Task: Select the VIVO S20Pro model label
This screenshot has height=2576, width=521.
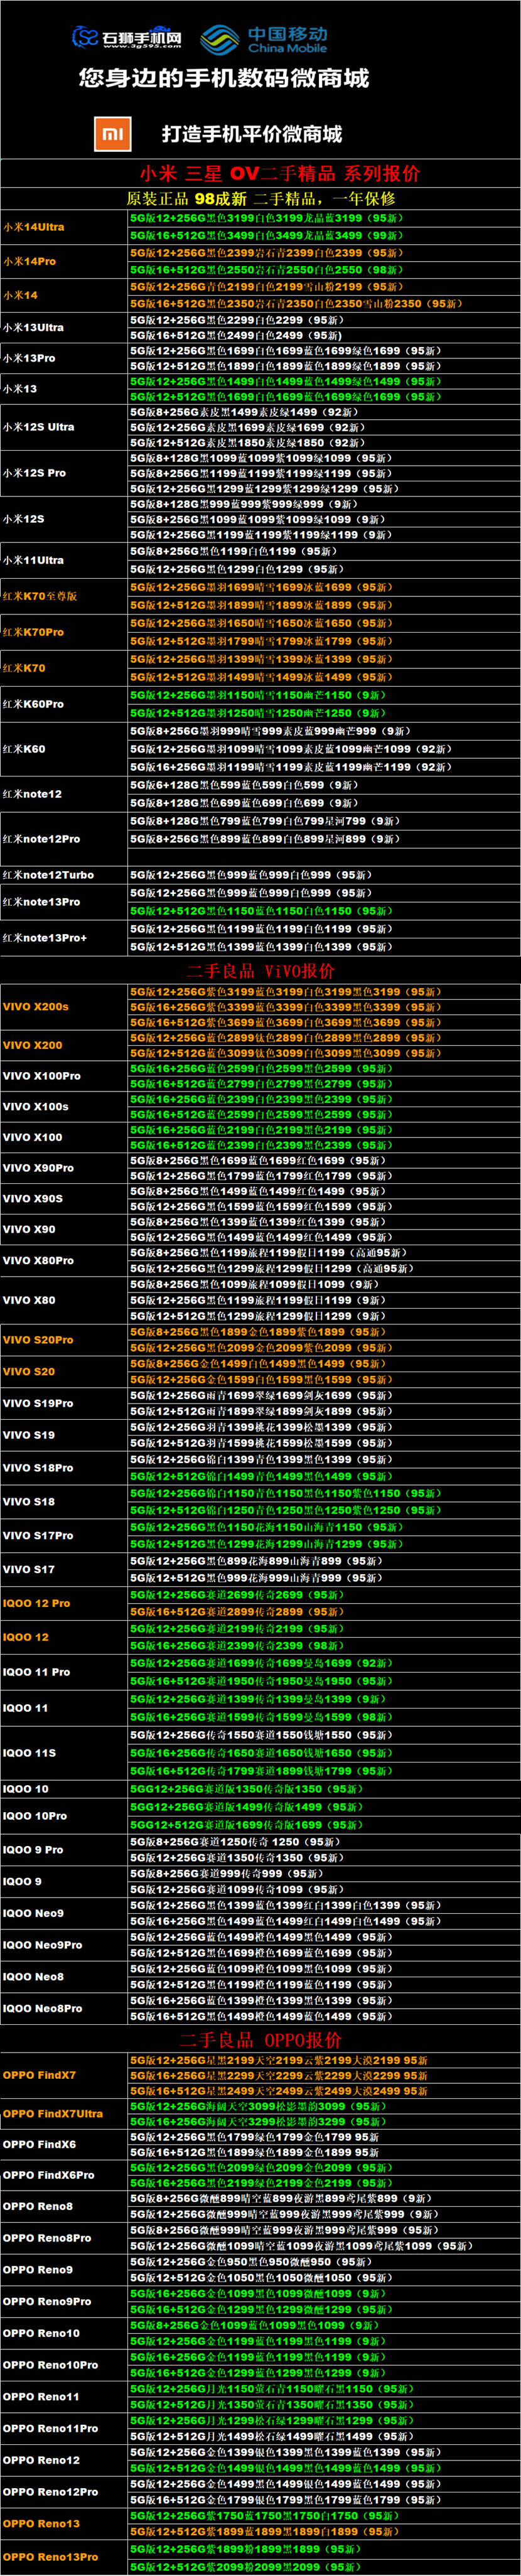Action: 38,1340
